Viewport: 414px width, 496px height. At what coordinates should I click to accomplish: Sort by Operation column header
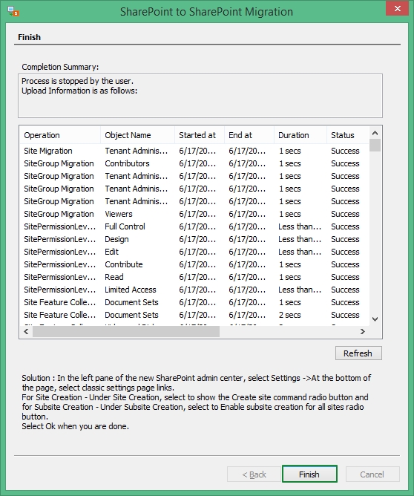coord(60,135)
